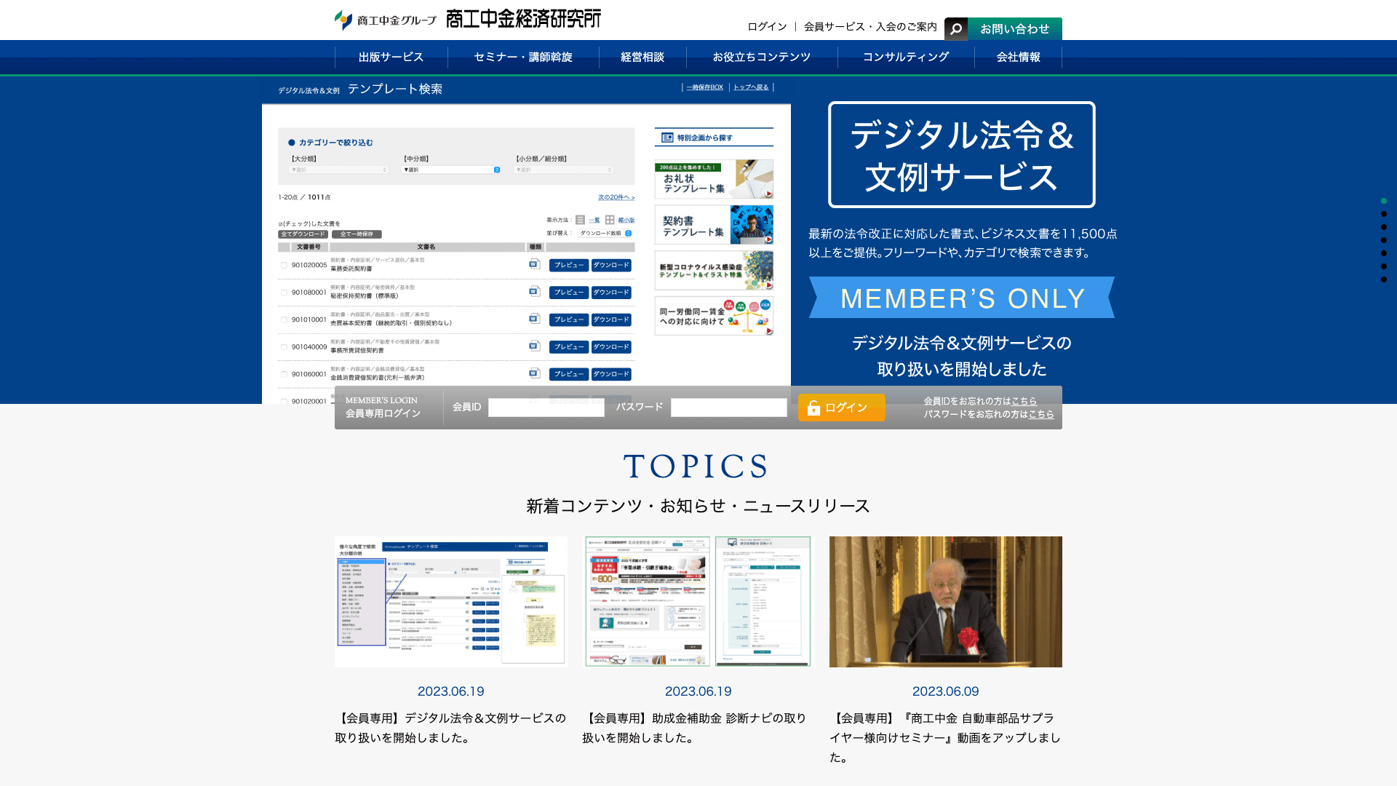Image resolution: width=1397 pixels, height=786 pixels.
Task: Open the 出版サービス menu
Action: tap(391, 57)
